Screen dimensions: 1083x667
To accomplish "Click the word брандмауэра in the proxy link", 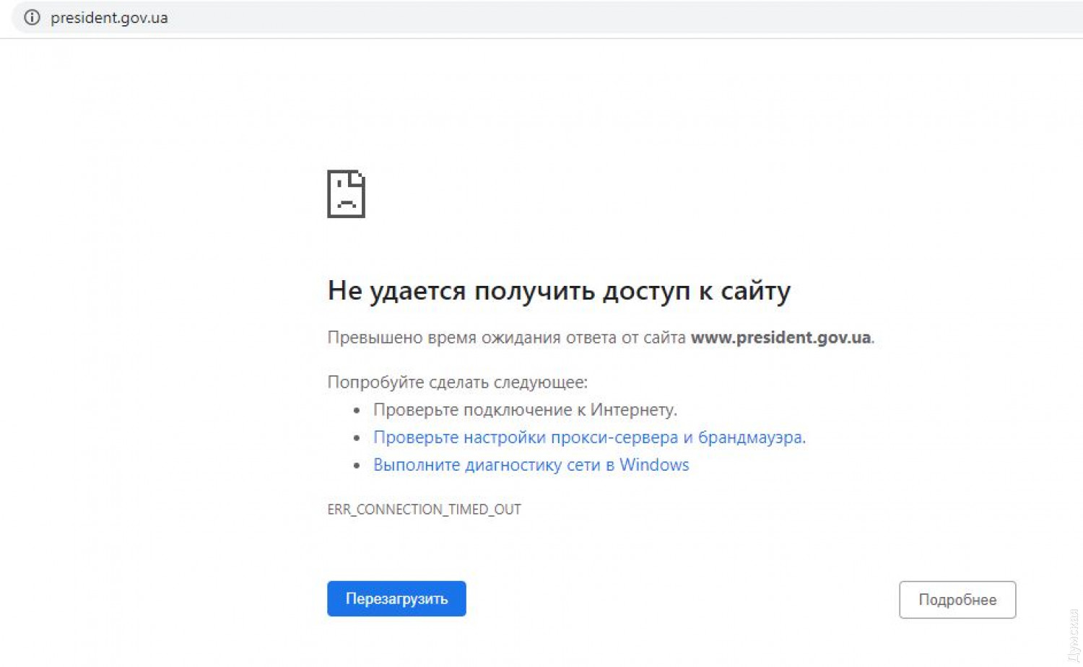I will click(751, 437).
